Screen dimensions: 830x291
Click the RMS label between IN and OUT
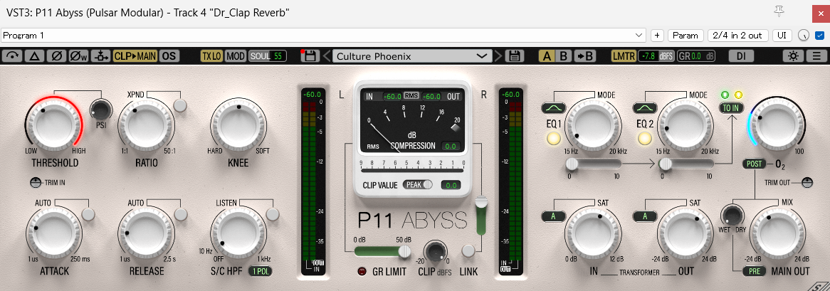411,96
